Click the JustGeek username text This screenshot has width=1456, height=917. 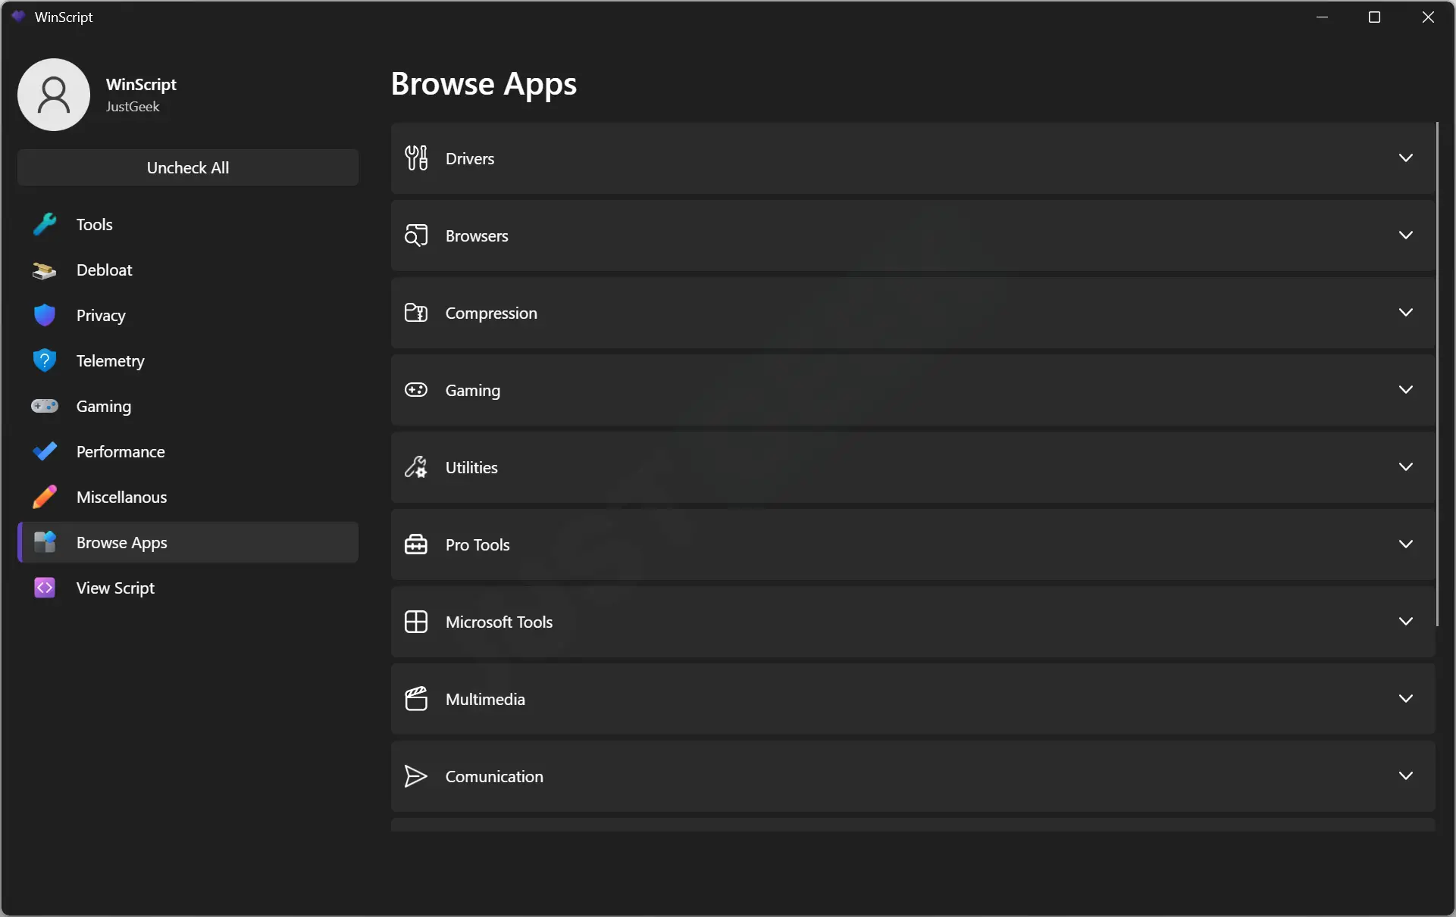[133, 107]
